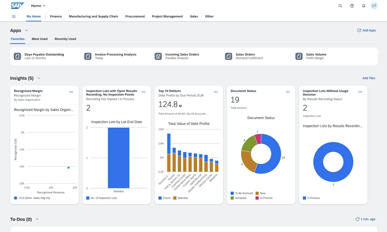
Task: Click the Incoming Sales Orders app icon
Action: pos(158,56)
